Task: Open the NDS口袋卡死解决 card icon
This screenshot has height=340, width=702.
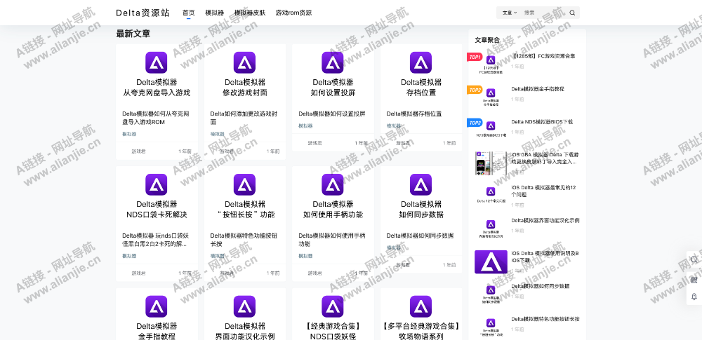Action: pyautogui.click(x=157, y=185)
